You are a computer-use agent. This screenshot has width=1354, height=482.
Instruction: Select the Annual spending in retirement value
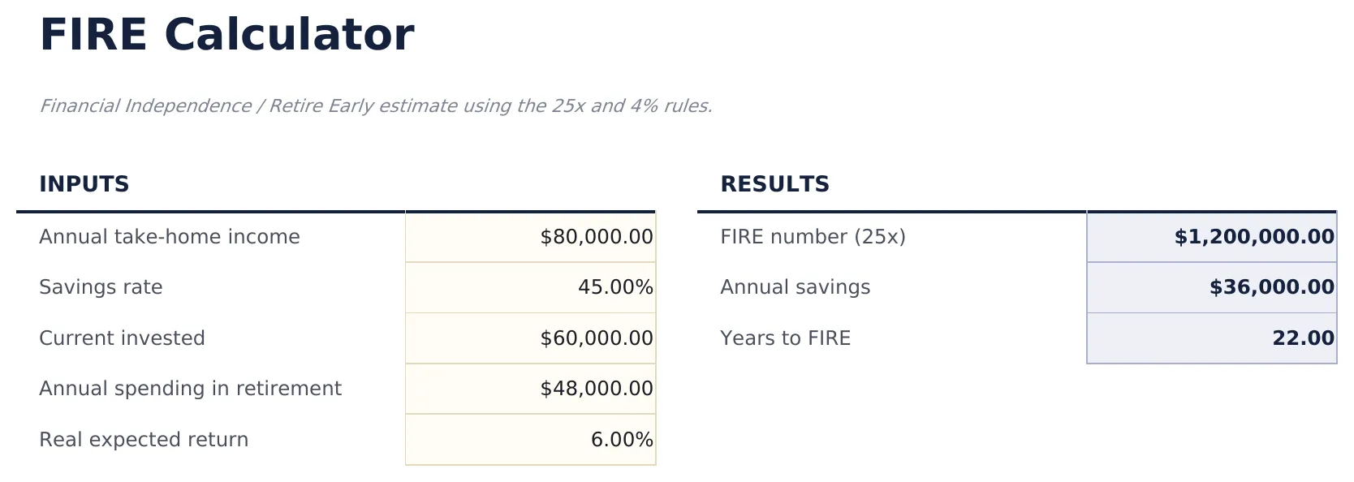(529, 389)
